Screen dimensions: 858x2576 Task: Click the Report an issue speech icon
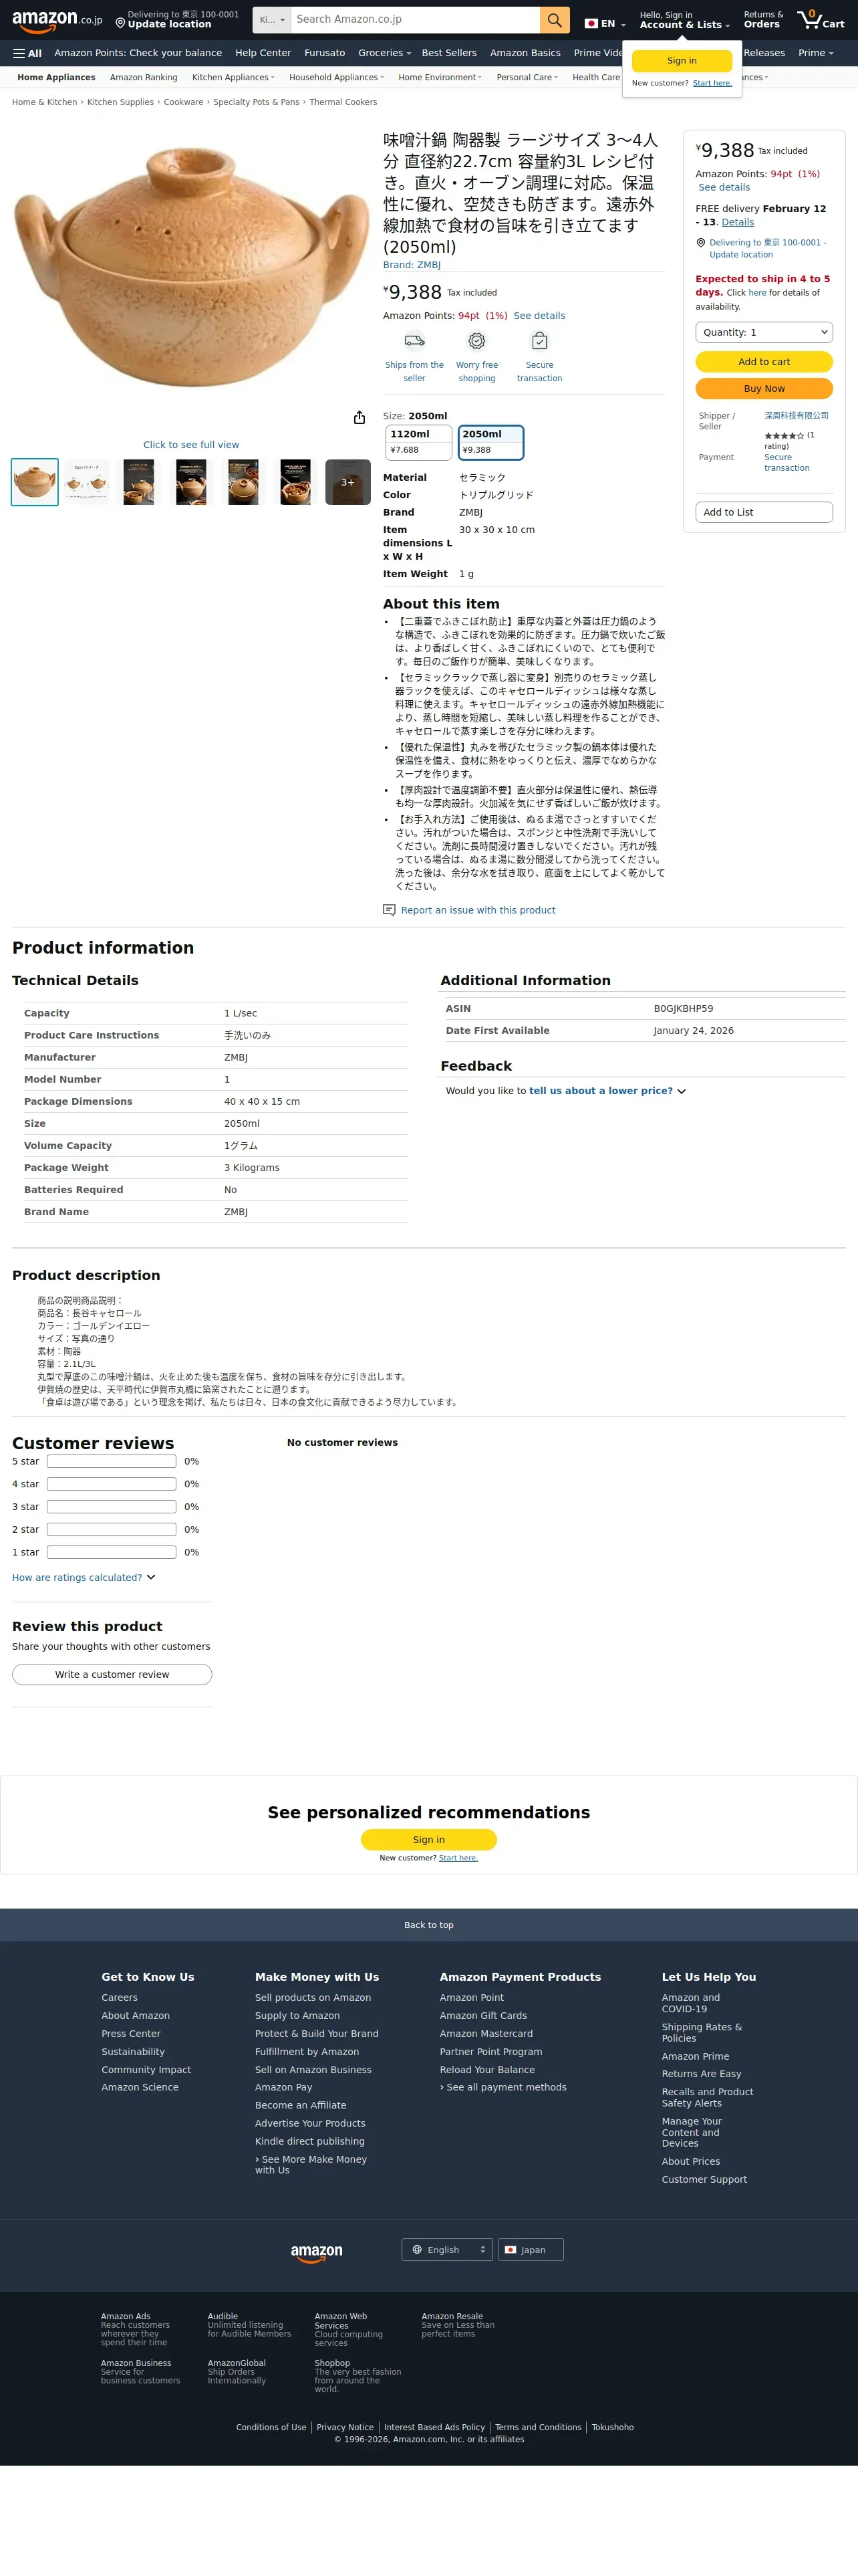(390, 910)
